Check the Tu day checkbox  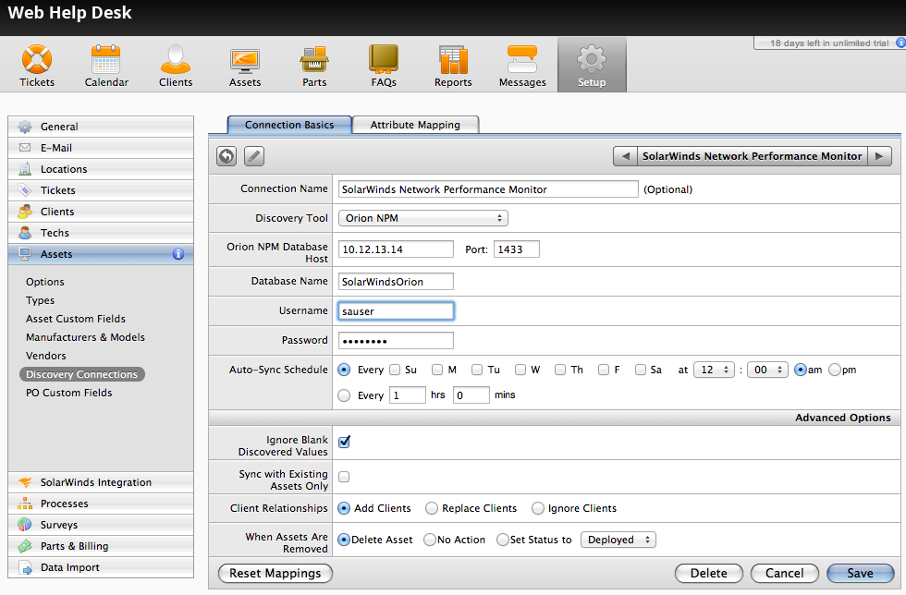coord(477,370)
